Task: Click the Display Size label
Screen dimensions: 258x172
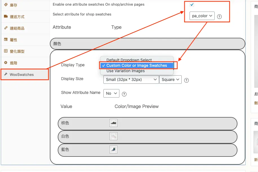Action: pos(72,79)
